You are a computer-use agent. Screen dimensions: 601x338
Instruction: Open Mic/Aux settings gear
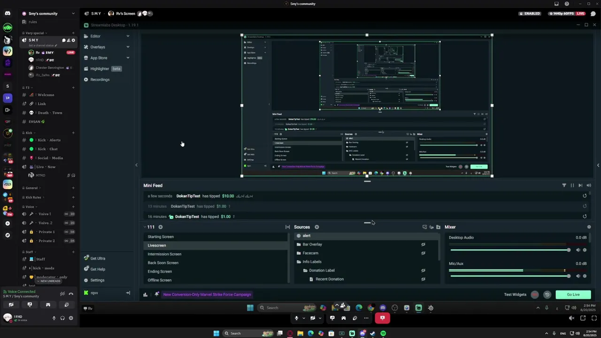pyautogui.click(x=585, y=276)
